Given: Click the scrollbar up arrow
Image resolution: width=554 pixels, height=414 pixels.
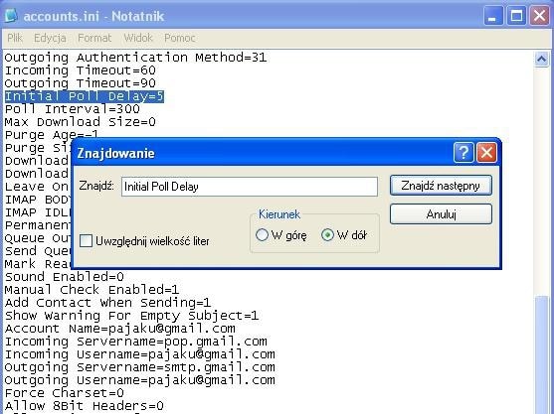Looking at the screenshot, I should [541, 59].
